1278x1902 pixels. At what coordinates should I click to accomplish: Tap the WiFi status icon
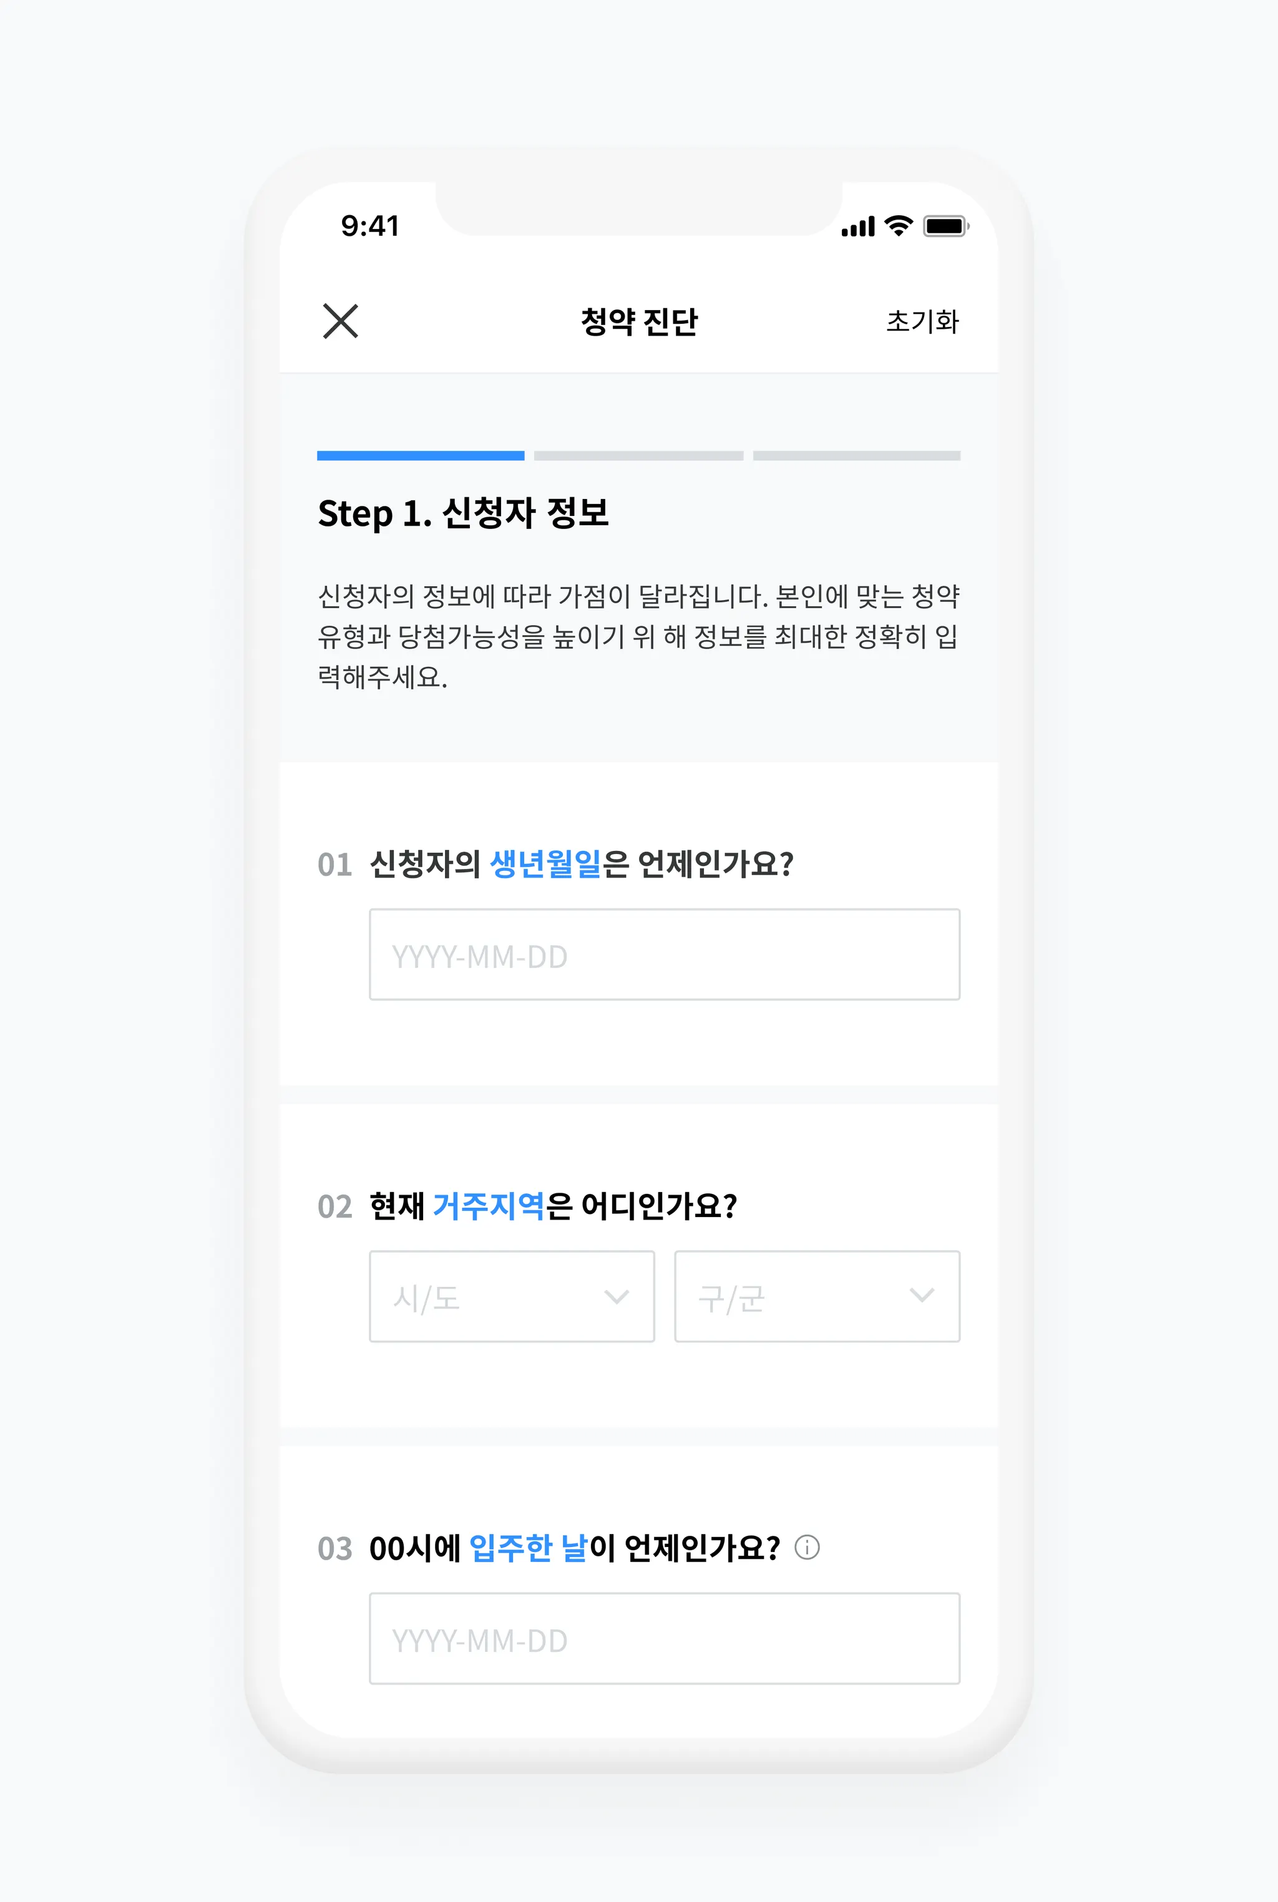tap(898, 226)
